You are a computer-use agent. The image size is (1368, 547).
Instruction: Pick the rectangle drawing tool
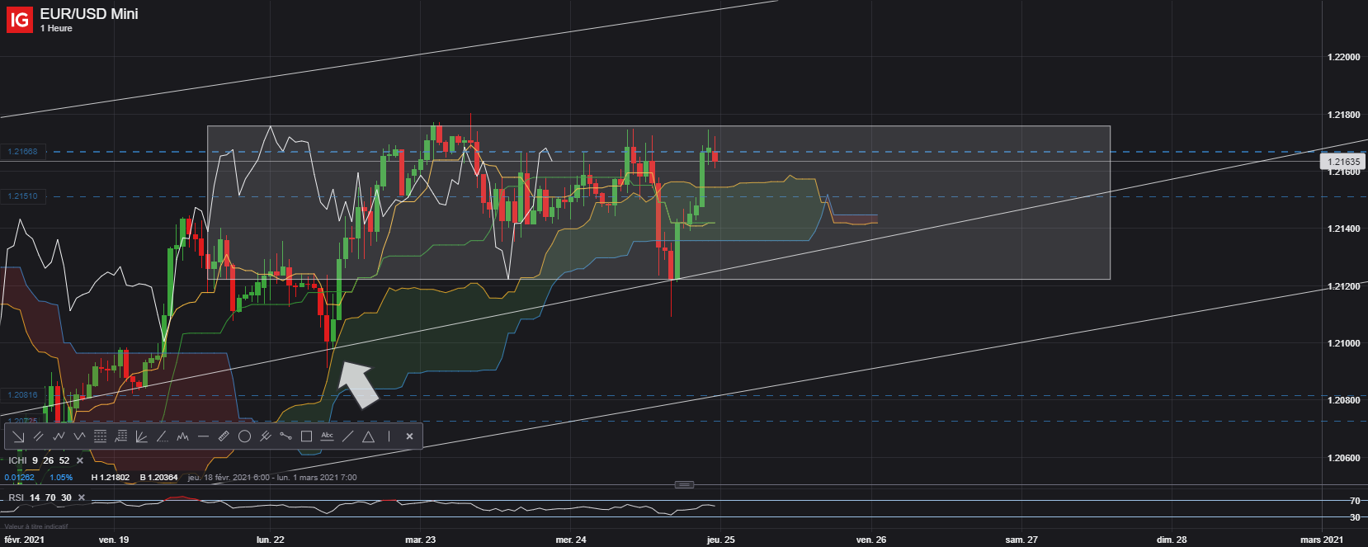pyautogui.click(x=306, y=436)
